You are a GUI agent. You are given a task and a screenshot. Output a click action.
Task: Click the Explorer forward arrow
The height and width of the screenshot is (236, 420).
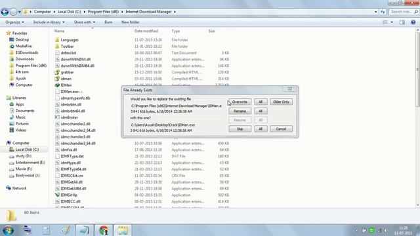click(x=13, y=12)
